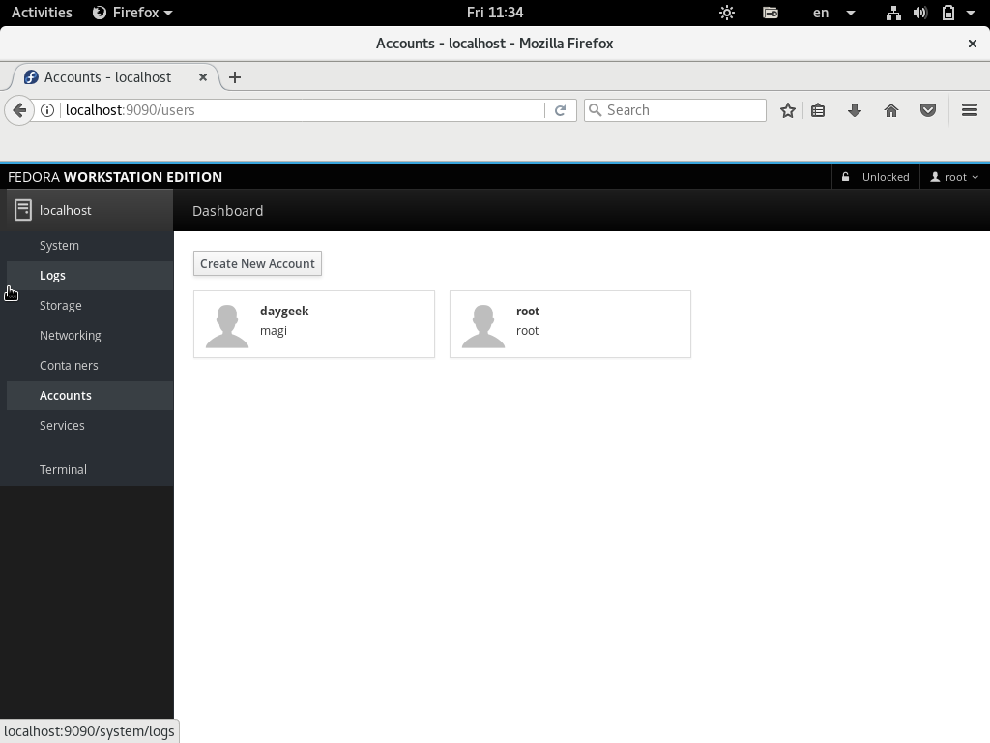Click the root user avatar
Image resolution: width=990 pixels, height=743 pixels.
point(483,326)
